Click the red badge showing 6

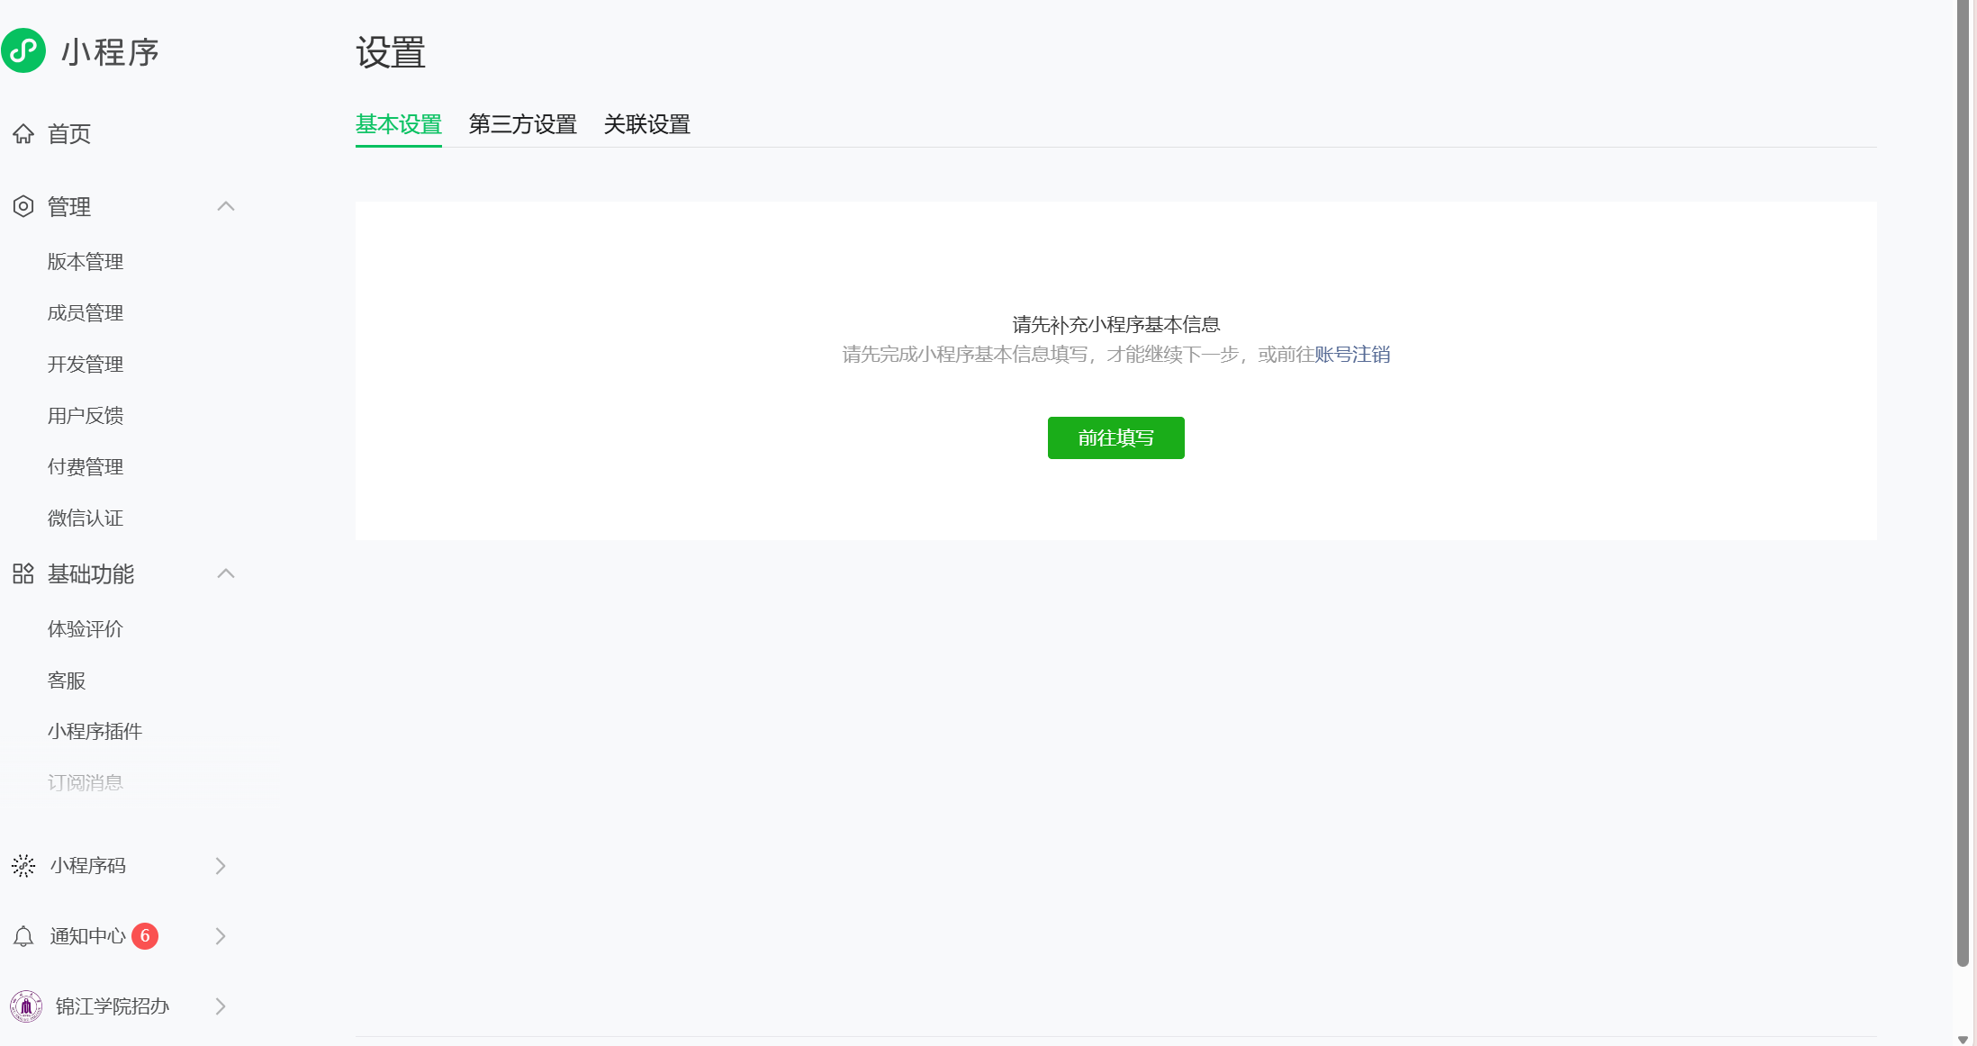coord(145,936)
